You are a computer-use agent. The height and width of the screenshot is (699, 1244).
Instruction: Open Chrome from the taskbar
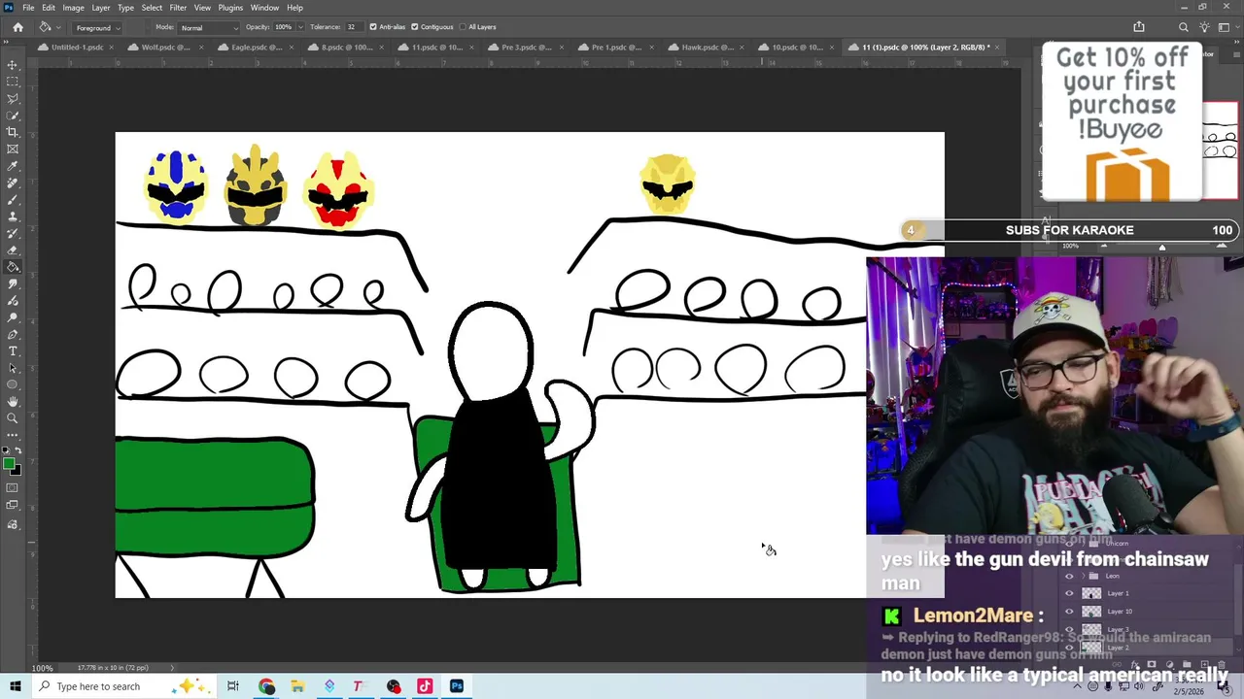tap(266, 686)
